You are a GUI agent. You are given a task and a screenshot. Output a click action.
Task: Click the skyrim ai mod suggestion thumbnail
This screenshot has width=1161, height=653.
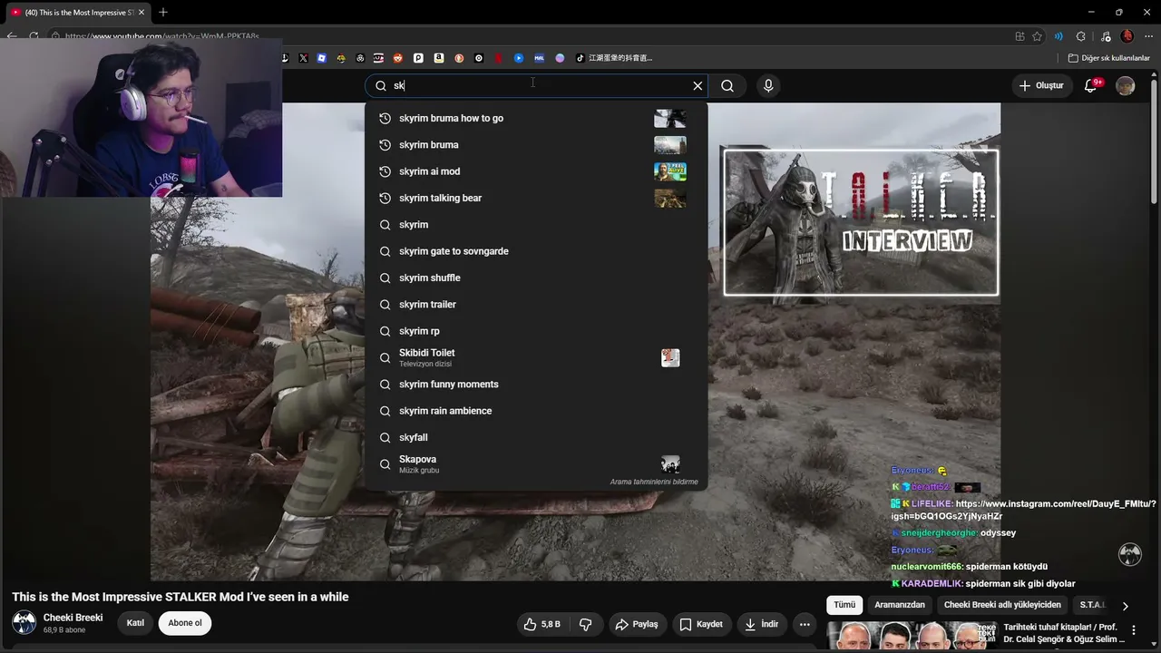670,171
